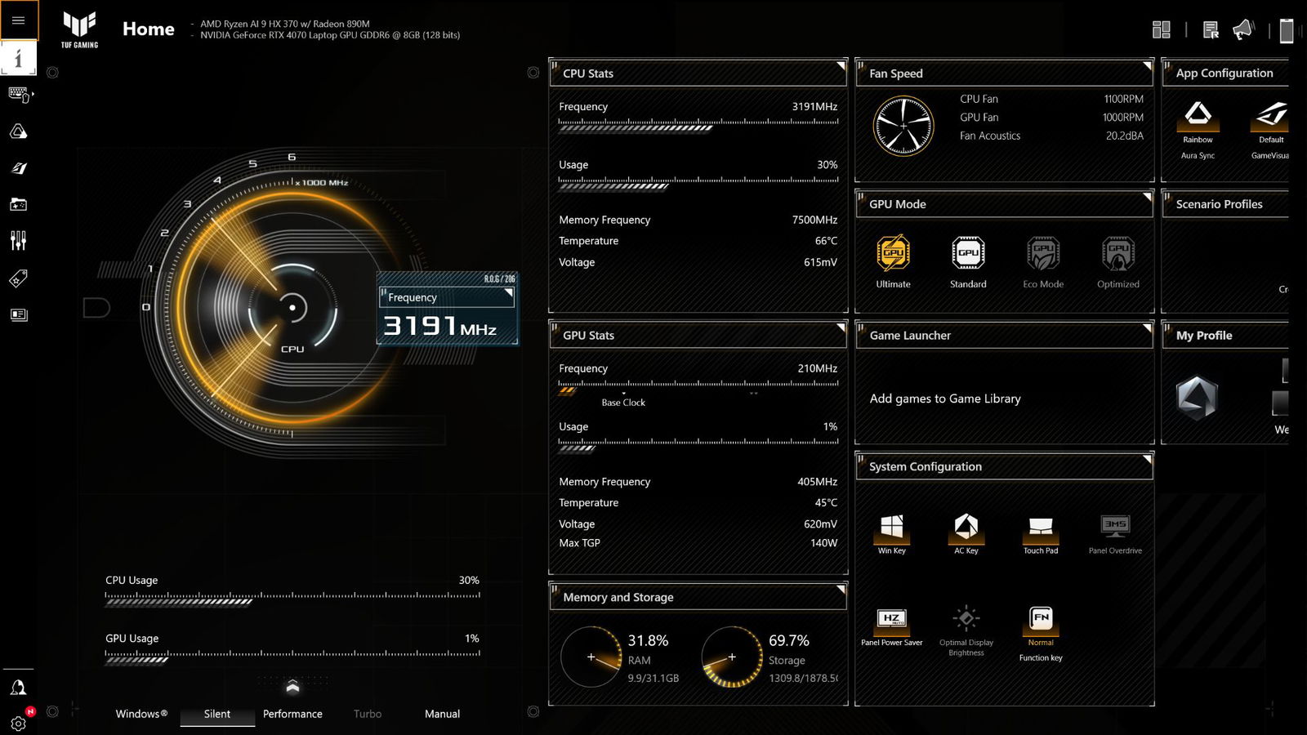The height and width of the screenshot is (735, 1307).
Task: Click the GPU Usage bar on left
Action: [x=292, y=657]
